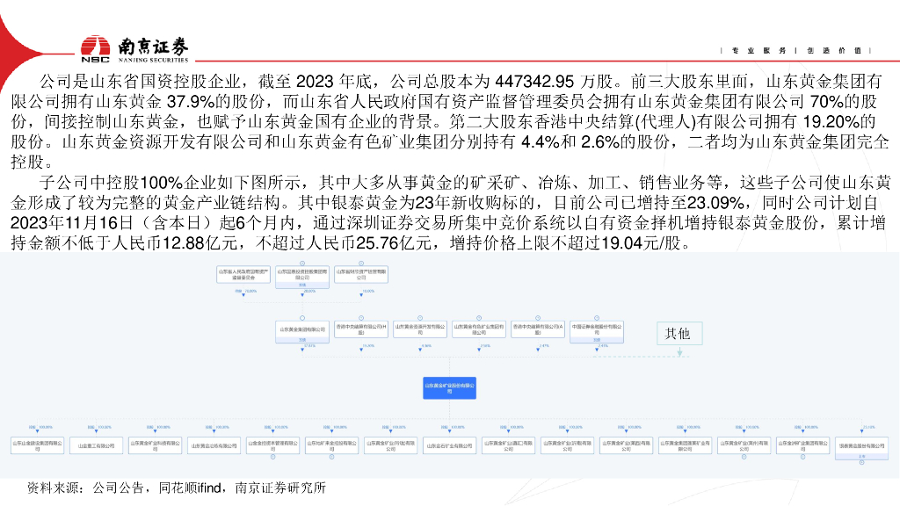Click expand circle under 山金金控资本管理有限公司

(x=272, y=459)
